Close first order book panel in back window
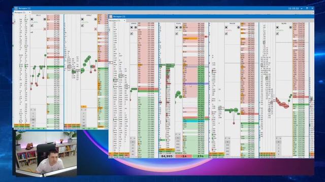 pos(31,19)
